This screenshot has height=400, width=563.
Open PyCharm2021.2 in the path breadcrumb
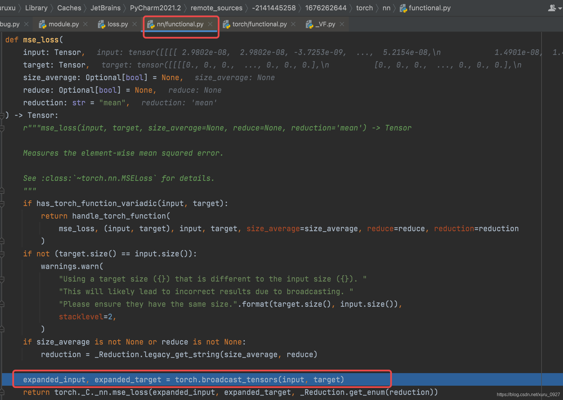[155, 8]
